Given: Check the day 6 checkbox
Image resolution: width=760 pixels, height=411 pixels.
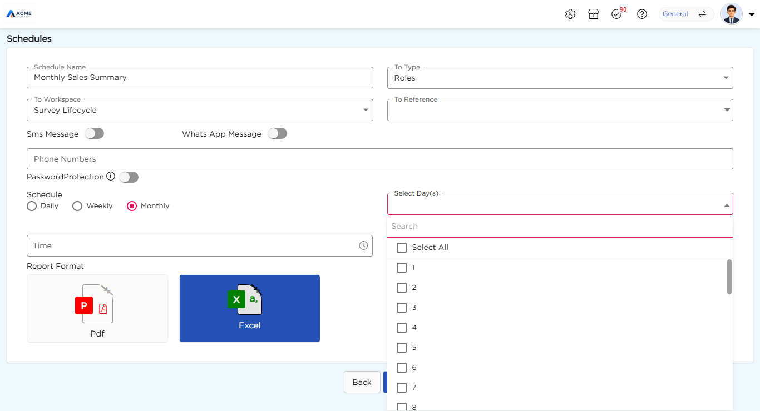Looking at the screenshot, I should coord(402,368).
